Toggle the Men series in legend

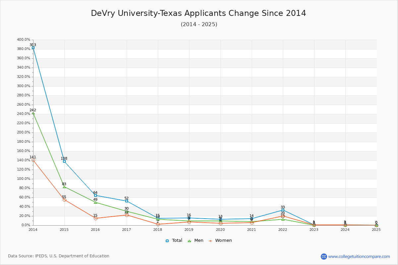pyautogui.click(x=195, y=240)
